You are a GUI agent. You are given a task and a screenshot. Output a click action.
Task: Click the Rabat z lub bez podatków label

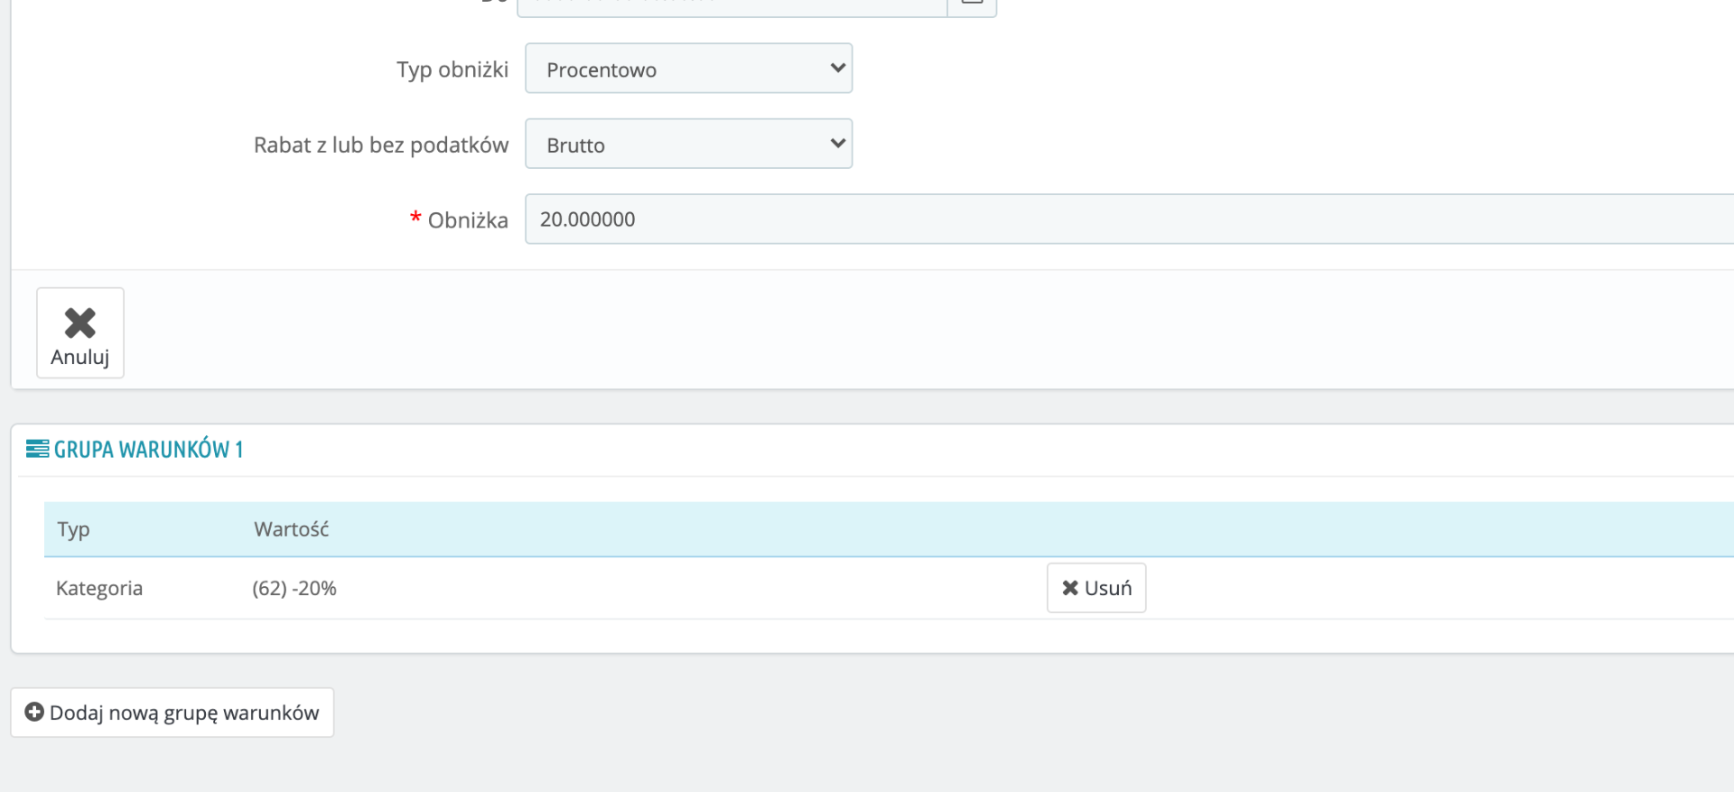pyautogui.click(x=381, y=145)
